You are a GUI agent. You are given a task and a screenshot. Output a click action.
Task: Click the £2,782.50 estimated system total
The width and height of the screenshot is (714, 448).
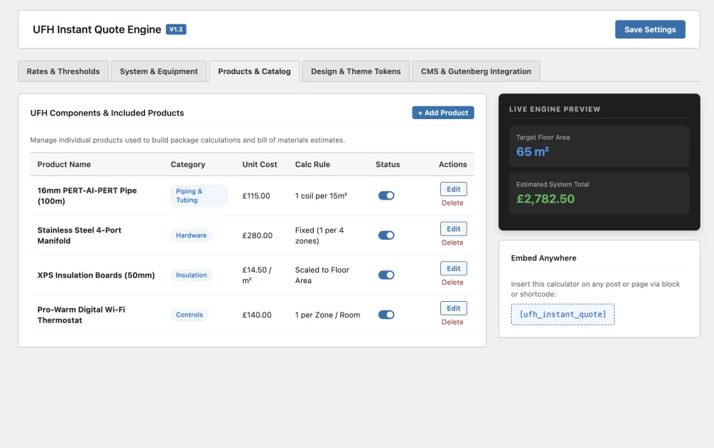(x=545, y=199)
